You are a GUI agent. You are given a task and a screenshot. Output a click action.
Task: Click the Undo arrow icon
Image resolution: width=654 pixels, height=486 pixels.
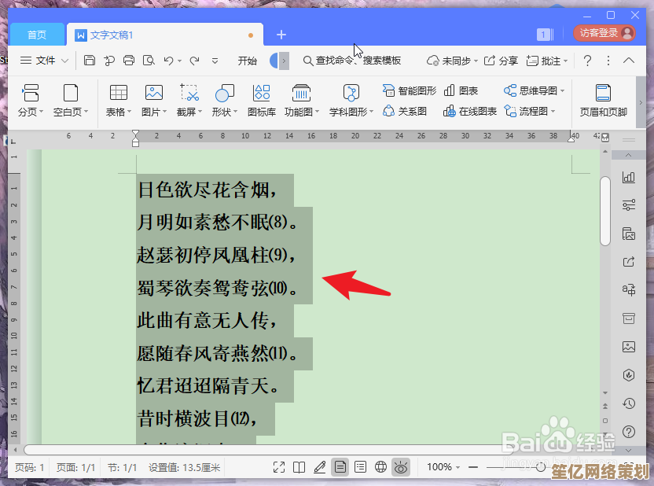(x=168, y=61)
